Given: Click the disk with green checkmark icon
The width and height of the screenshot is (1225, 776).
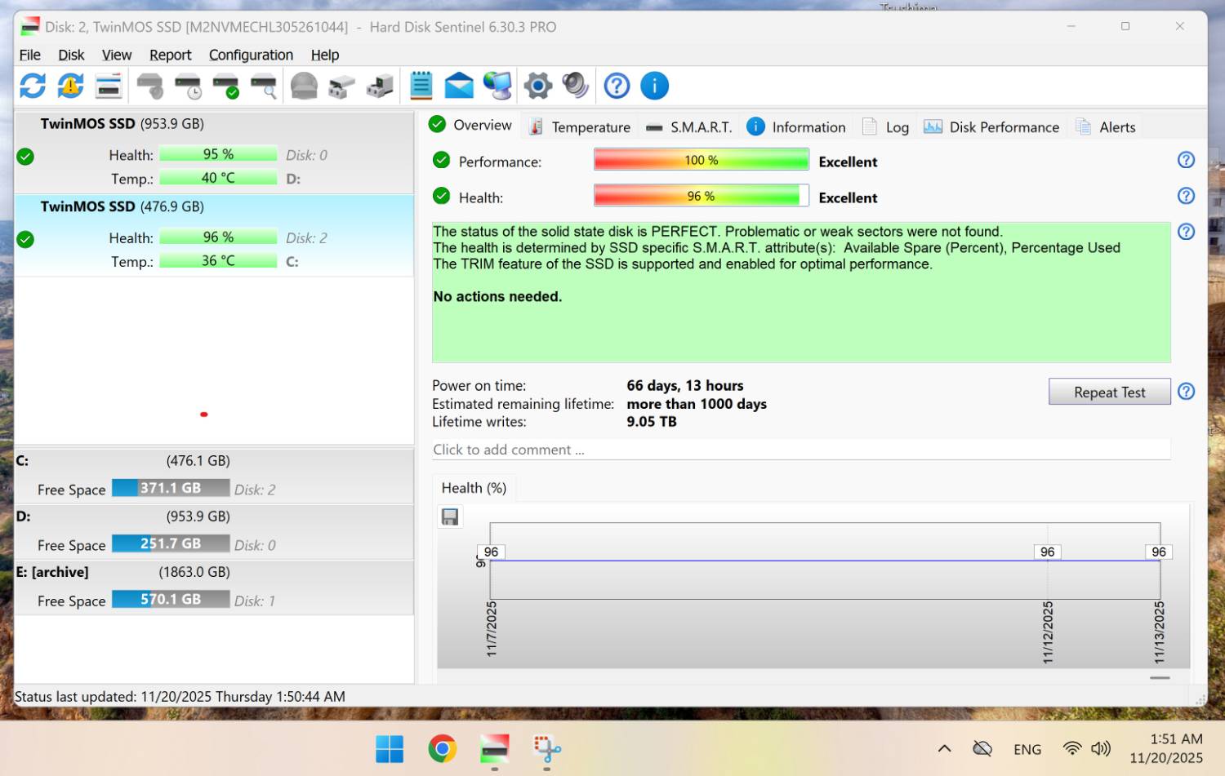Looking at the screenshot, I should tap(225, 86).
